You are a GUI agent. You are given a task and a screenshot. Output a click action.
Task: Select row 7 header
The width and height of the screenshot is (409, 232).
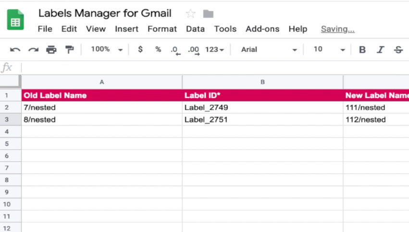[11, 168]
